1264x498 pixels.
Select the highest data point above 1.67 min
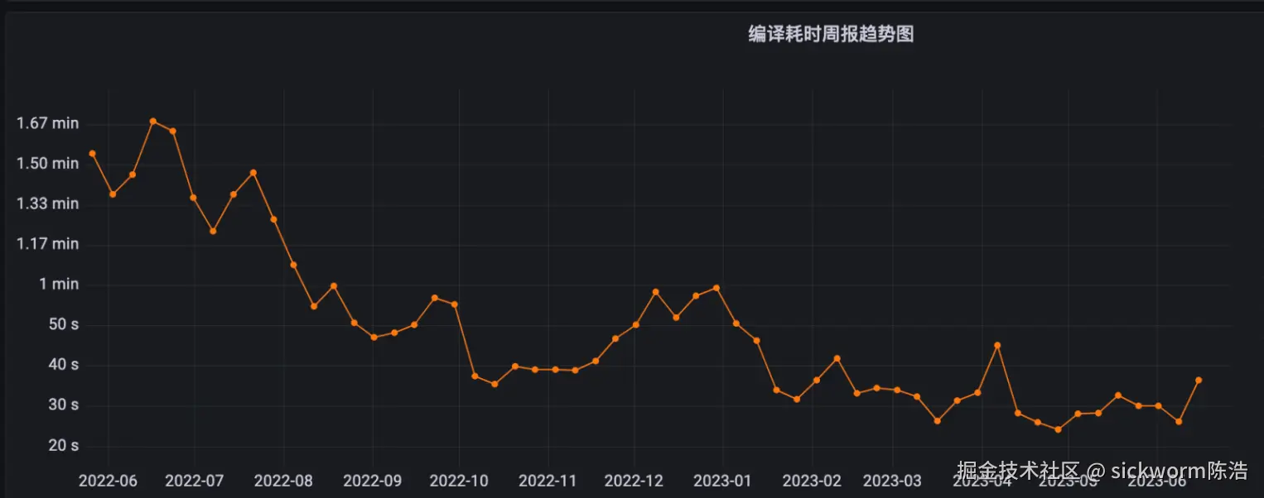152,122
